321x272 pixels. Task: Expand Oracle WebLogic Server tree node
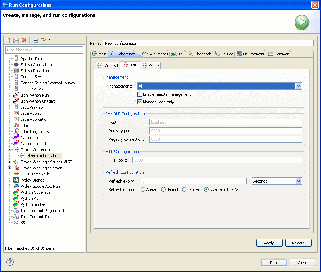10,168
